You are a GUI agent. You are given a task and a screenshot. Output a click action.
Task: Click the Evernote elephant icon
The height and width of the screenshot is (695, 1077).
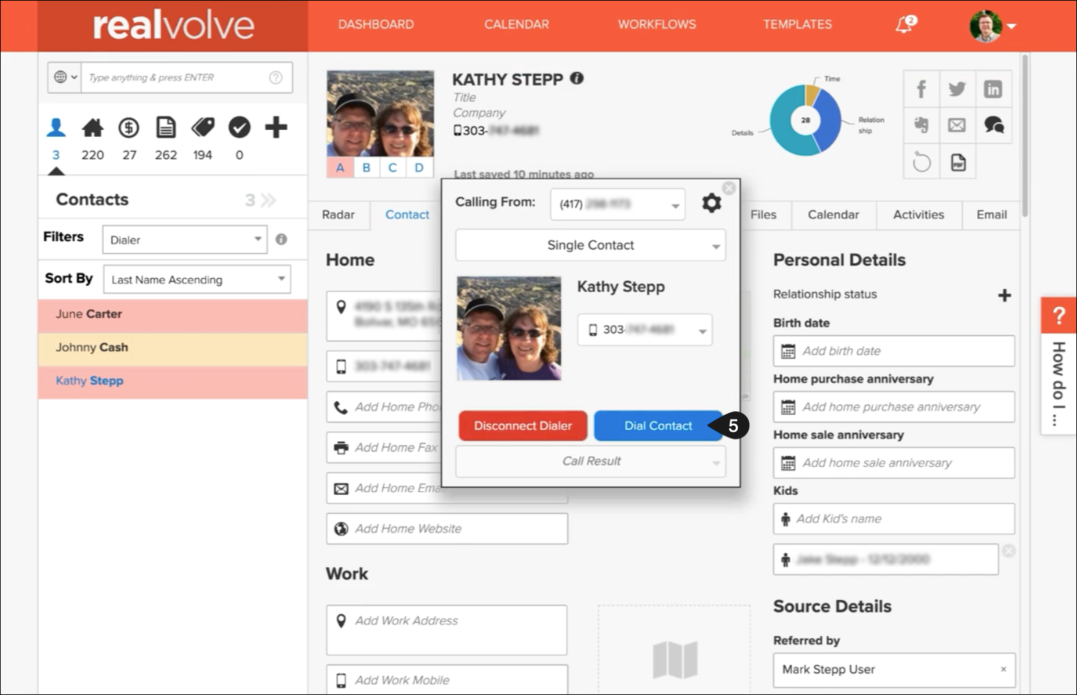pos(921,125)
